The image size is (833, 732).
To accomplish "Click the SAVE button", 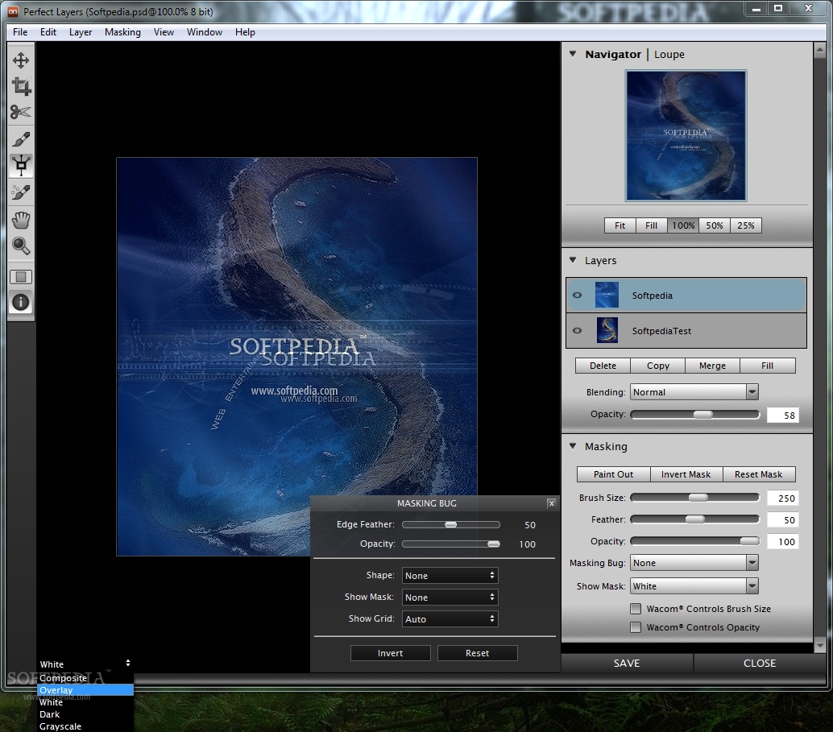I will 627,663.
